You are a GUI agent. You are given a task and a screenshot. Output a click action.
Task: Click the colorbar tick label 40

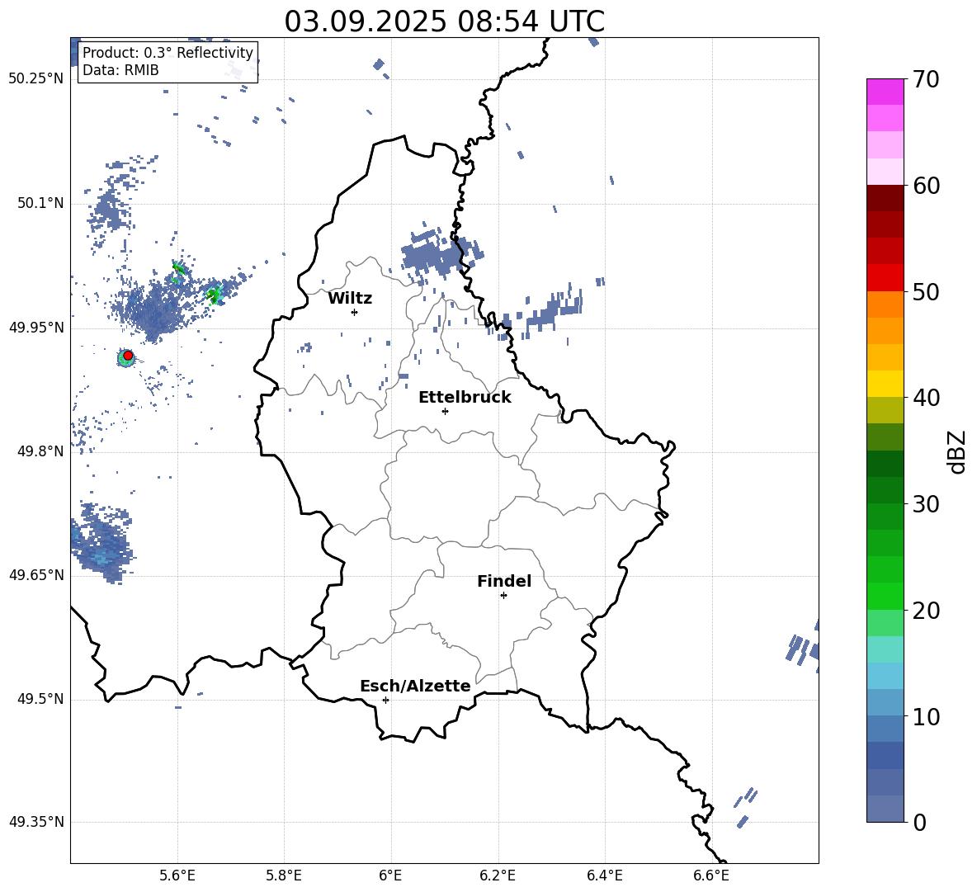pos(926,398)
